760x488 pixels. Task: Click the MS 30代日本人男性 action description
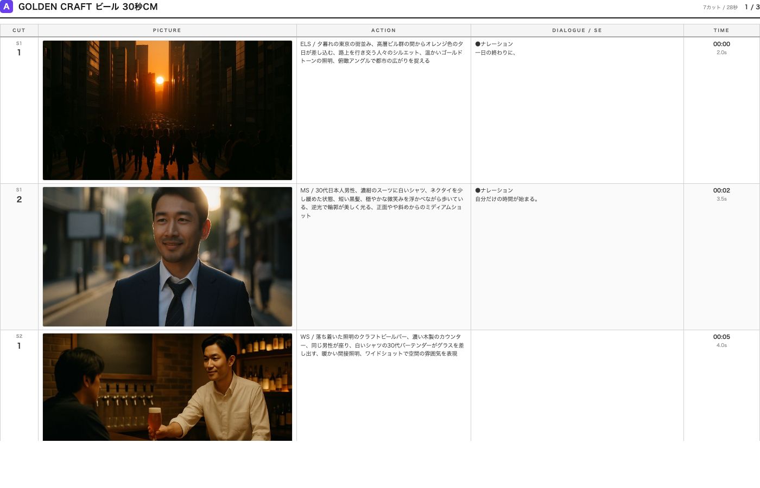click(x=382, y=203)
